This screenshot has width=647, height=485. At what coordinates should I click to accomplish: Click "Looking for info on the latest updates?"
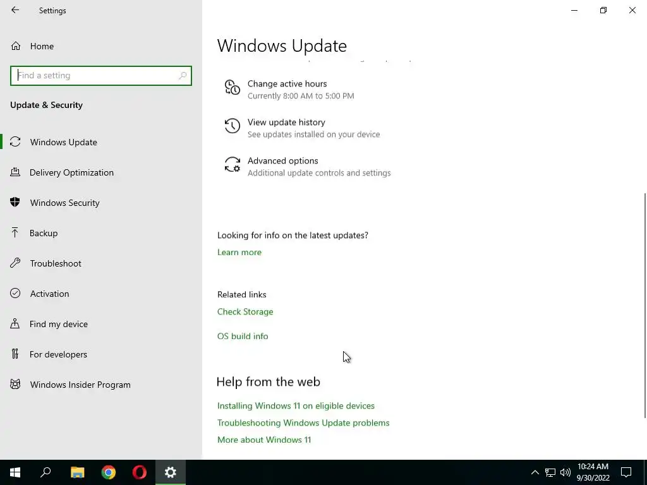pyautogui.click(x=293, y=236)
